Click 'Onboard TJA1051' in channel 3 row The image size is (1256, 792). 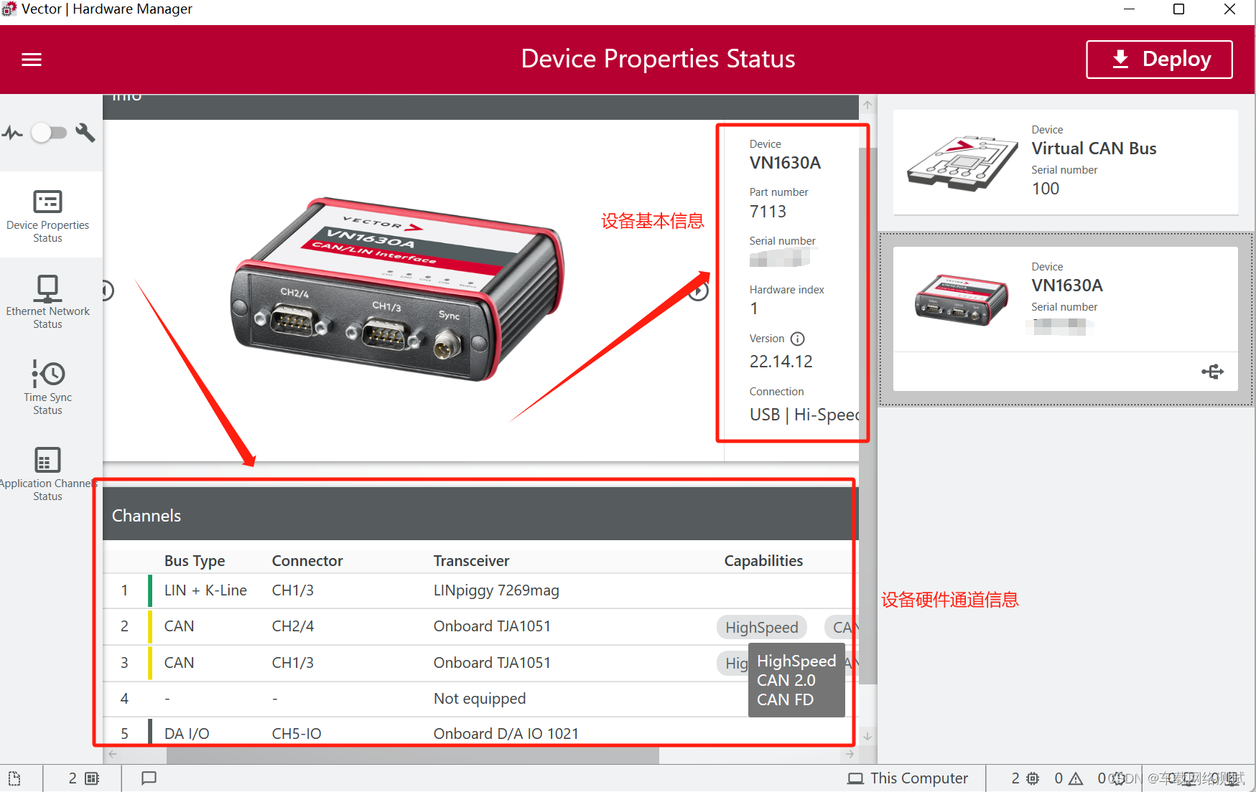(x=492, y=663)
